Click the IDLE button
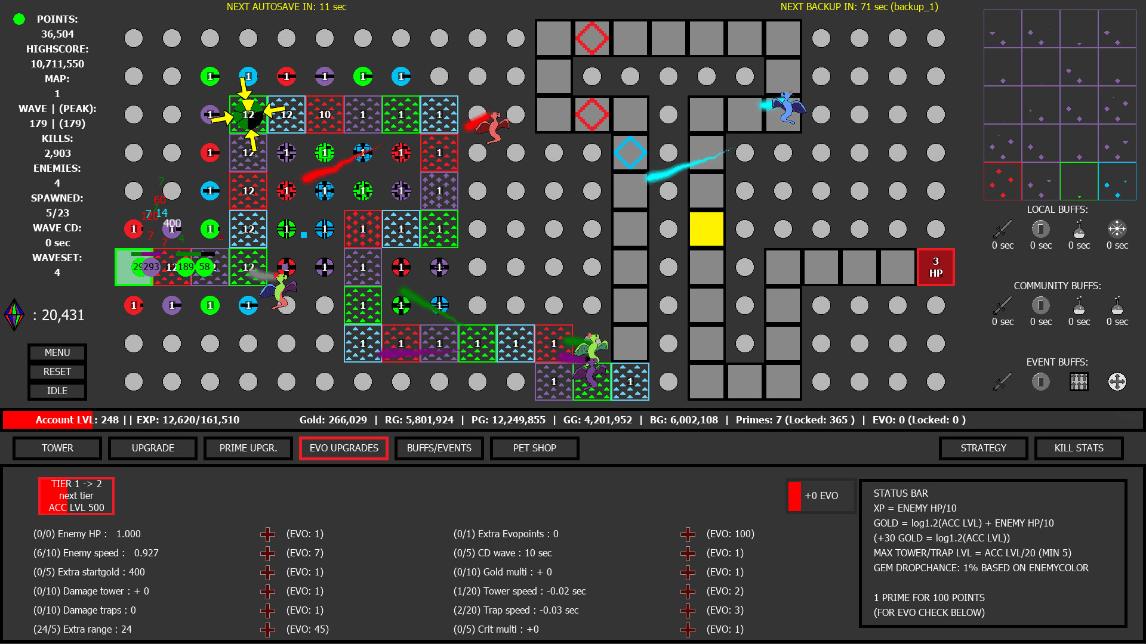1146x644 pixels. tap(57, 391)
